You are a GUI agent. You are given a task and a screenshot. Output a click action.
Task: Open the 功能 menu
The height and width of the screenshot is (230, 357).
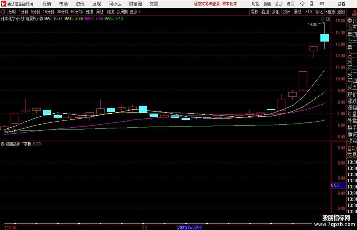point(255,4)
